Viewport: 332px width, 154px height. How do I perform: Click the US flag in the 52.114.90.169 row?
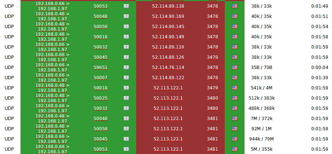click(234, 16)
